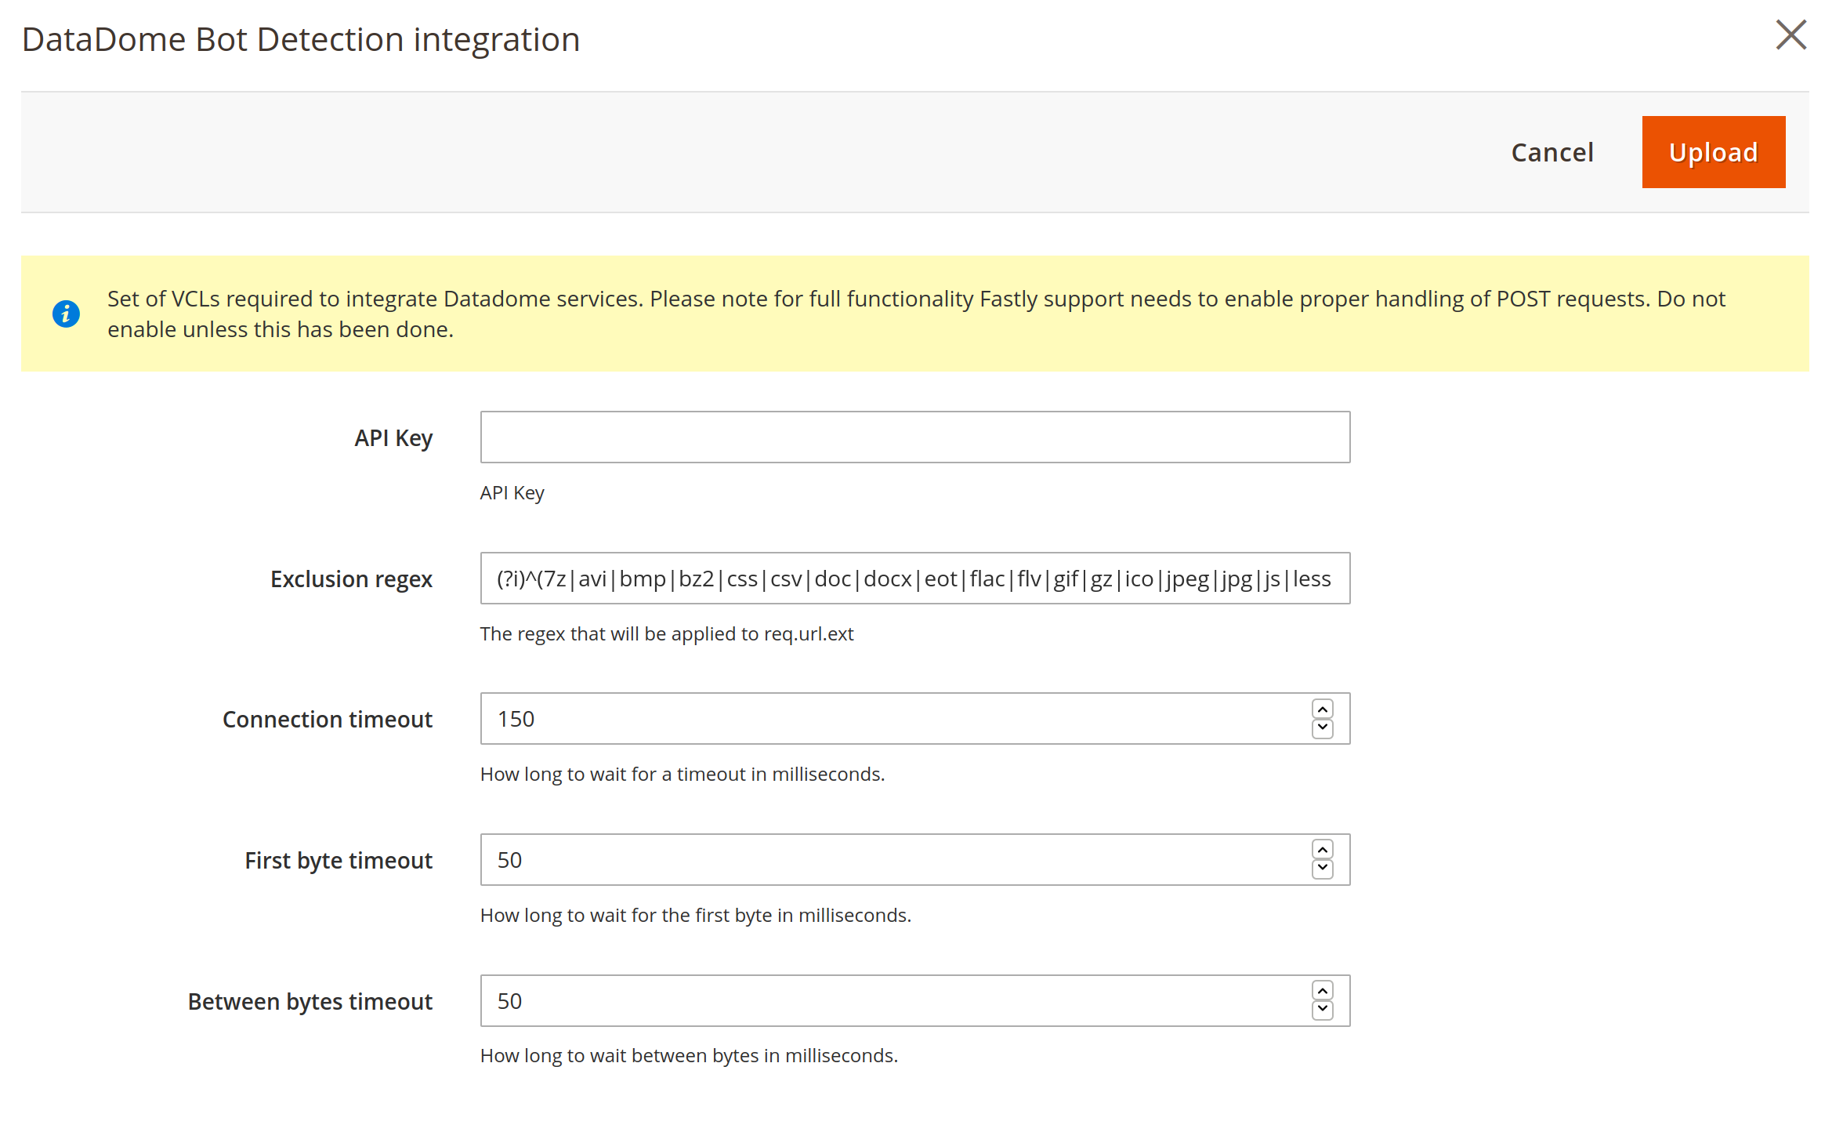
Task: Decrease Between bytes timeout with the down arrow
Action: (1322, 1010)
